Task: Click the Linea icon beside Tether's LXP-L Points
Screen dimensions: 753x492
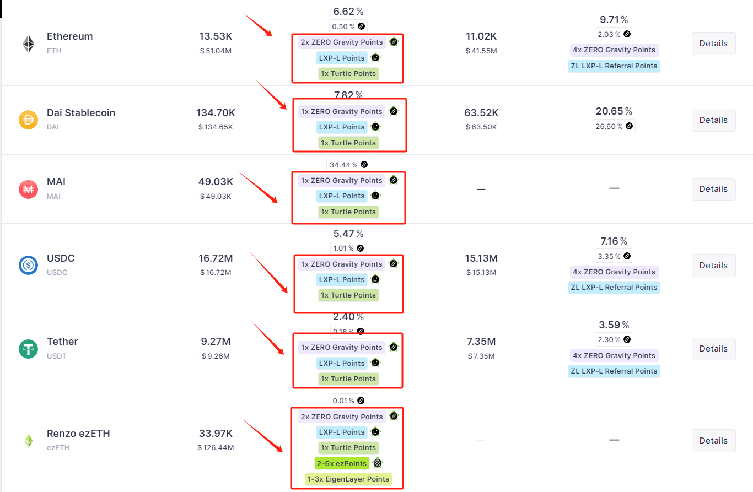Action: [x=375, y=363]
